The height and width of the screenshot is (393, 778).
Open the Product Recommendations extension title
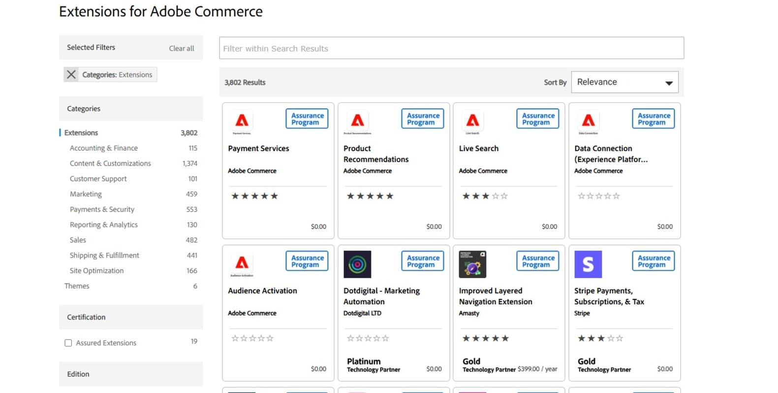point(376,154)
